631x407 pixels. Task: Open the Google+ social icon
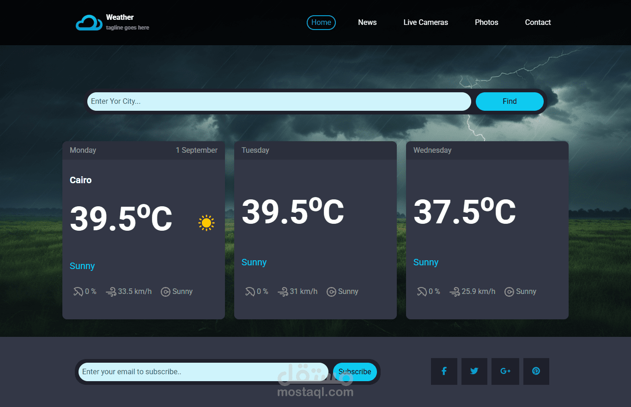point(505,371)
